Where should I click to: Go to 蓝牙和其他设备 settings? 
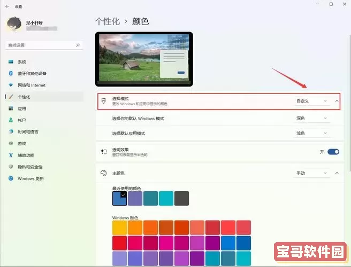pyautogui.click(x=44, y=74)
